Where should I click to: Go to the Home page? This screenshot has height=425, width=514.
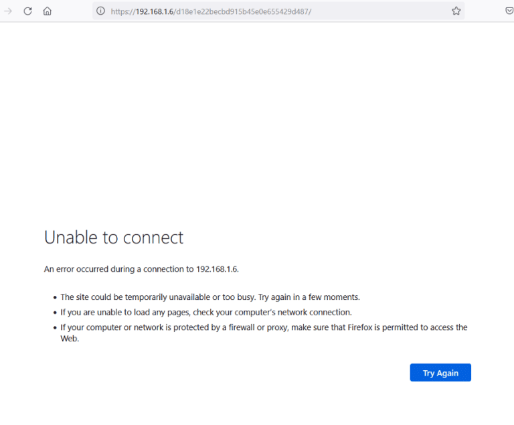point(47,11)
